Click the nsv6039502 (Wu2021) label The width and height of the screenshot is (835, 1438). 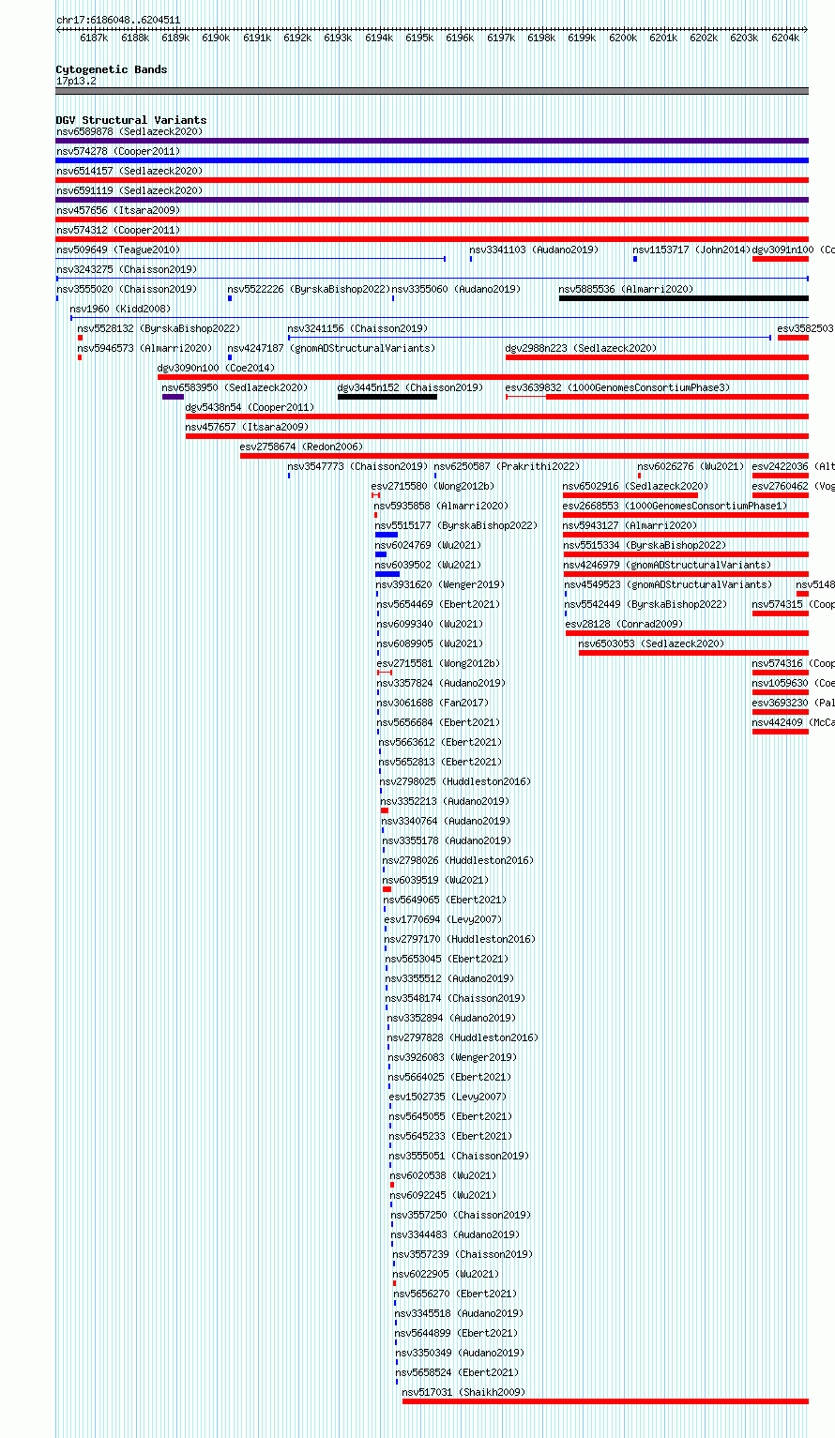point(428,566)
